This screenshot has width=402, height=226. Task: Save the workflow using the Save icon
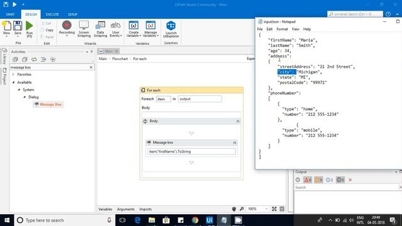[x=18, y=28]
